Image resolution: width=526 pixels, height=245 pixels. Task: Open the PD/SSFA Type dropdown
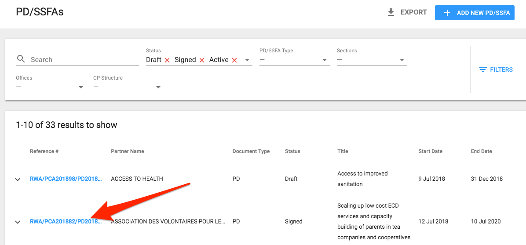click(x=295, y=60)
